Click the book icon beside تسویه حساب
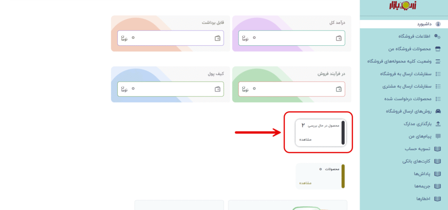The height and width of the screenshot is (210, 448). (438, 149)
